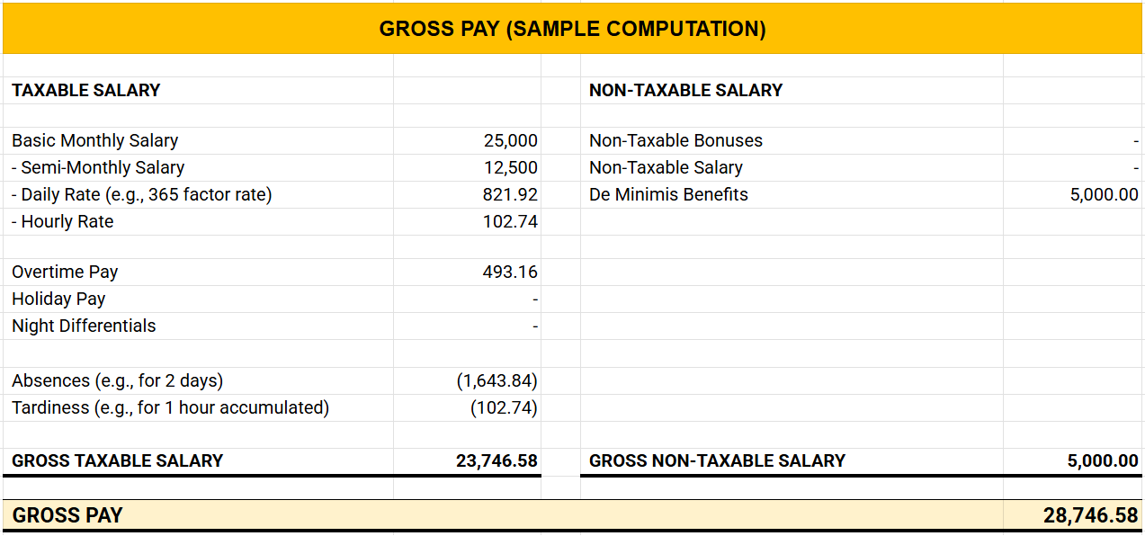Click the Non-Taxable Bonuses label
Viewport: 1145px width, 536px height.
pyautogui.click(x=675, y=140)
